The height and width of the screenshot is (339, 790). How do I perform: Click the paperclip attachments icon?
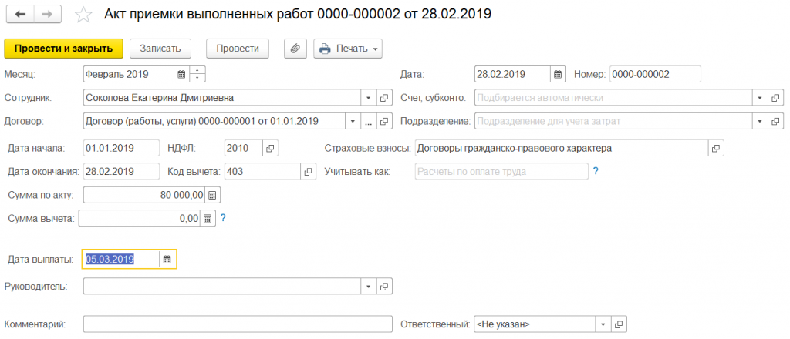[x=294, y=49]
